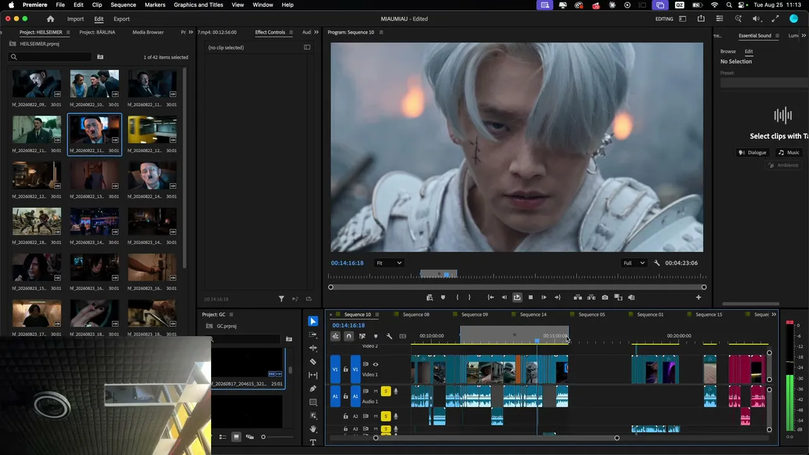Screen dimensions: 809x455
Task: Select the Ripple Edit tool
Action: (x=313, y=348)
